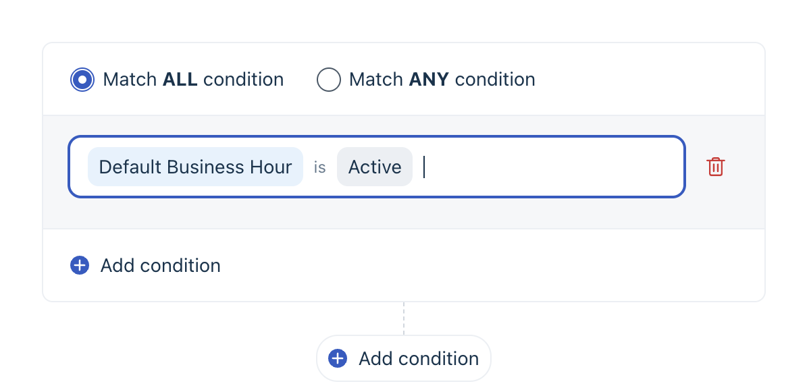
Task: Click the plus icon in the bottom pill button
Action: (x=338, y=358)
